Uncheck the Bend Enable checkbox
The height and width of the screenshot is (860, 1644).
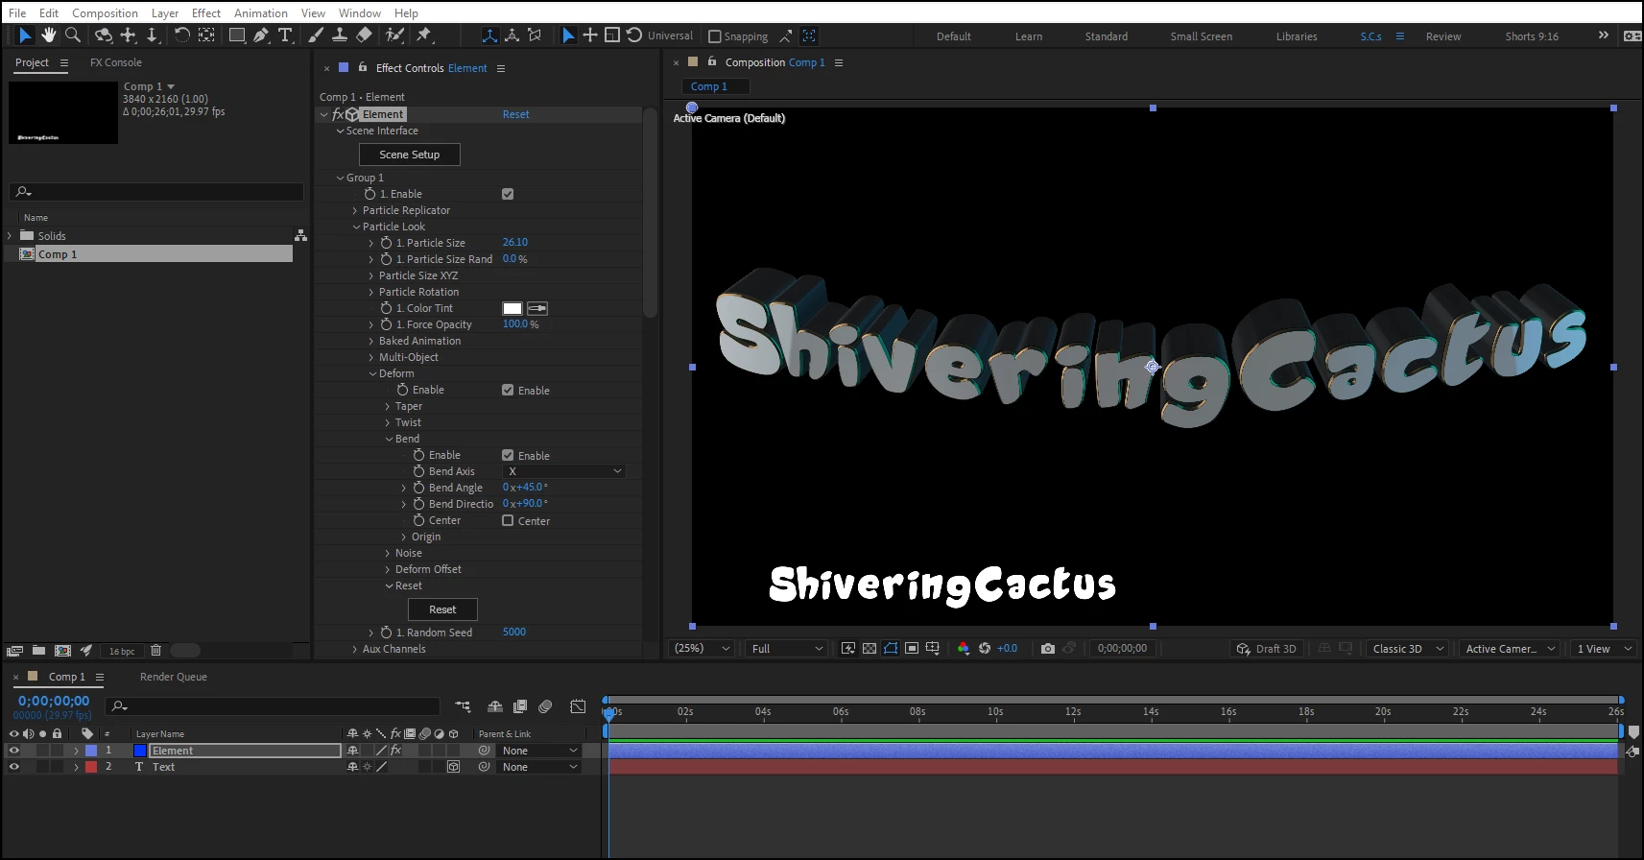click(x=508, y=456)
